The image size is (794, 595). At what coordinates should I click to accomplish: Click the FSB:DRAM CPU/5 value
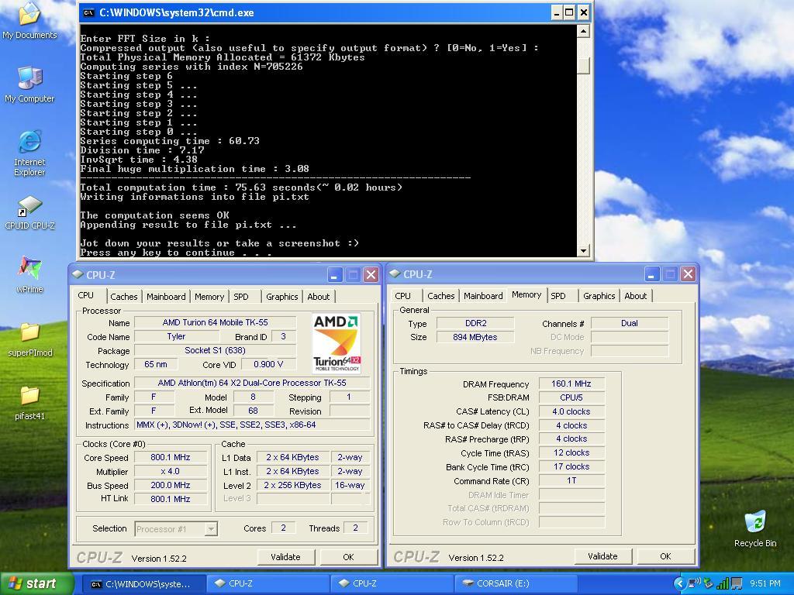pos(571,397)
